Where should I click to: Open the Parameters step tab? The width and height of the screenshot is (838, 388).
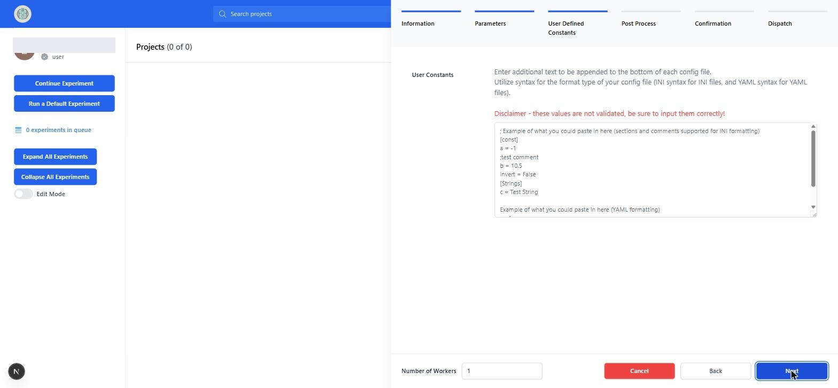[504, 19]
